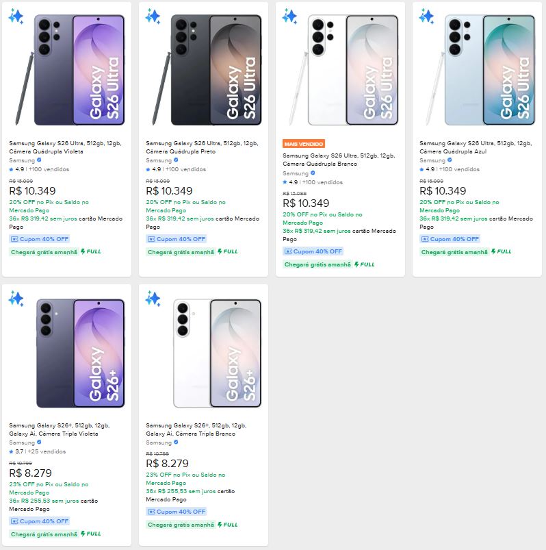Click sparkle icon on Preto S26 Ultra card
The height and width of the screenshot is (550, 546).
[153, 16]
